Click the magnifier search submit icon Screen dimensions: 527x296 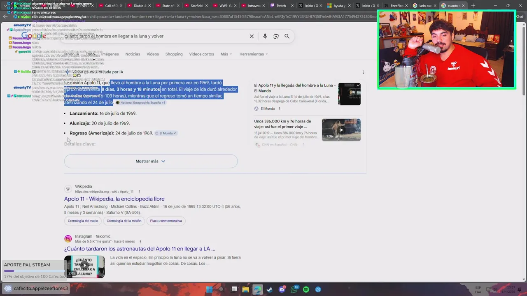pos(287,36)
